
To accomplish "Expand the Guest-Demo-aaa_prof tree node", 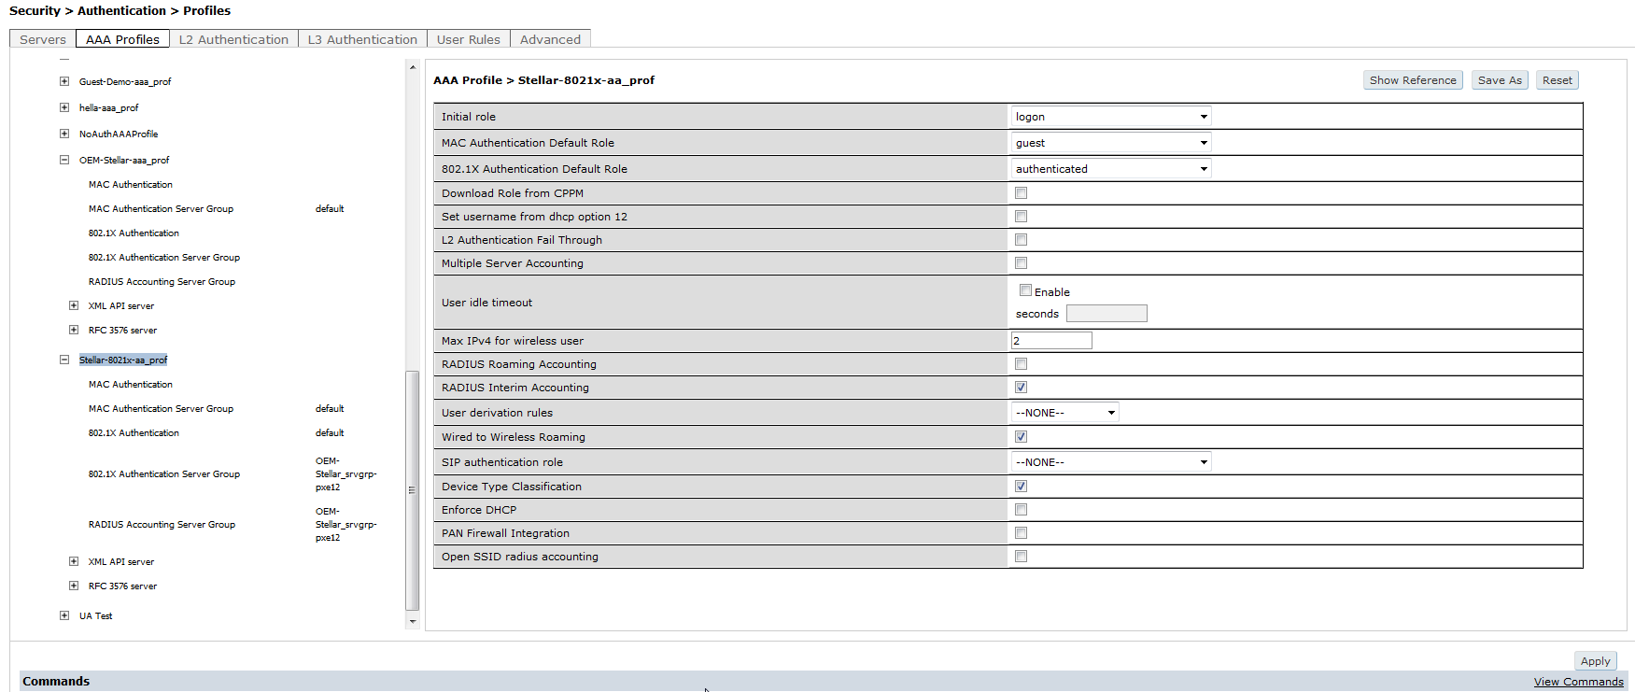I will point(64,82).
